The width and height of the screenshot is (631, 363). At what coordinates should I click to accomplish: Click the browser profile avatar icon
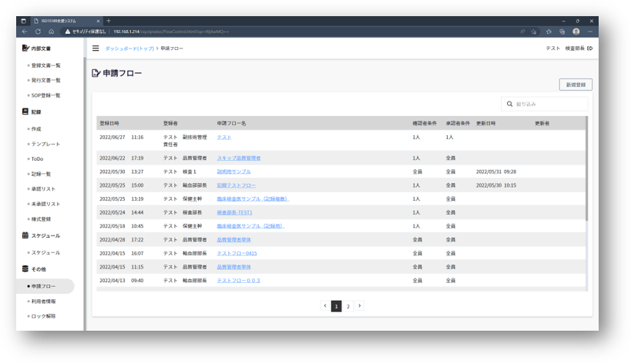tap(576, 32)
